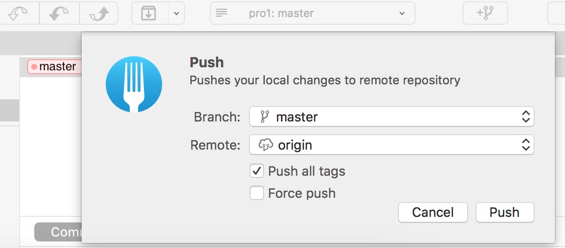
Task: Click the Stash box icon
Action: [x=149, y=13]
